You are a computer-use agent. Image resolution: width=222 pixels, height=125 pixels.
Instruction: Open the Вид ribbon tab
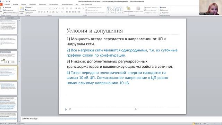pos(77,5)
